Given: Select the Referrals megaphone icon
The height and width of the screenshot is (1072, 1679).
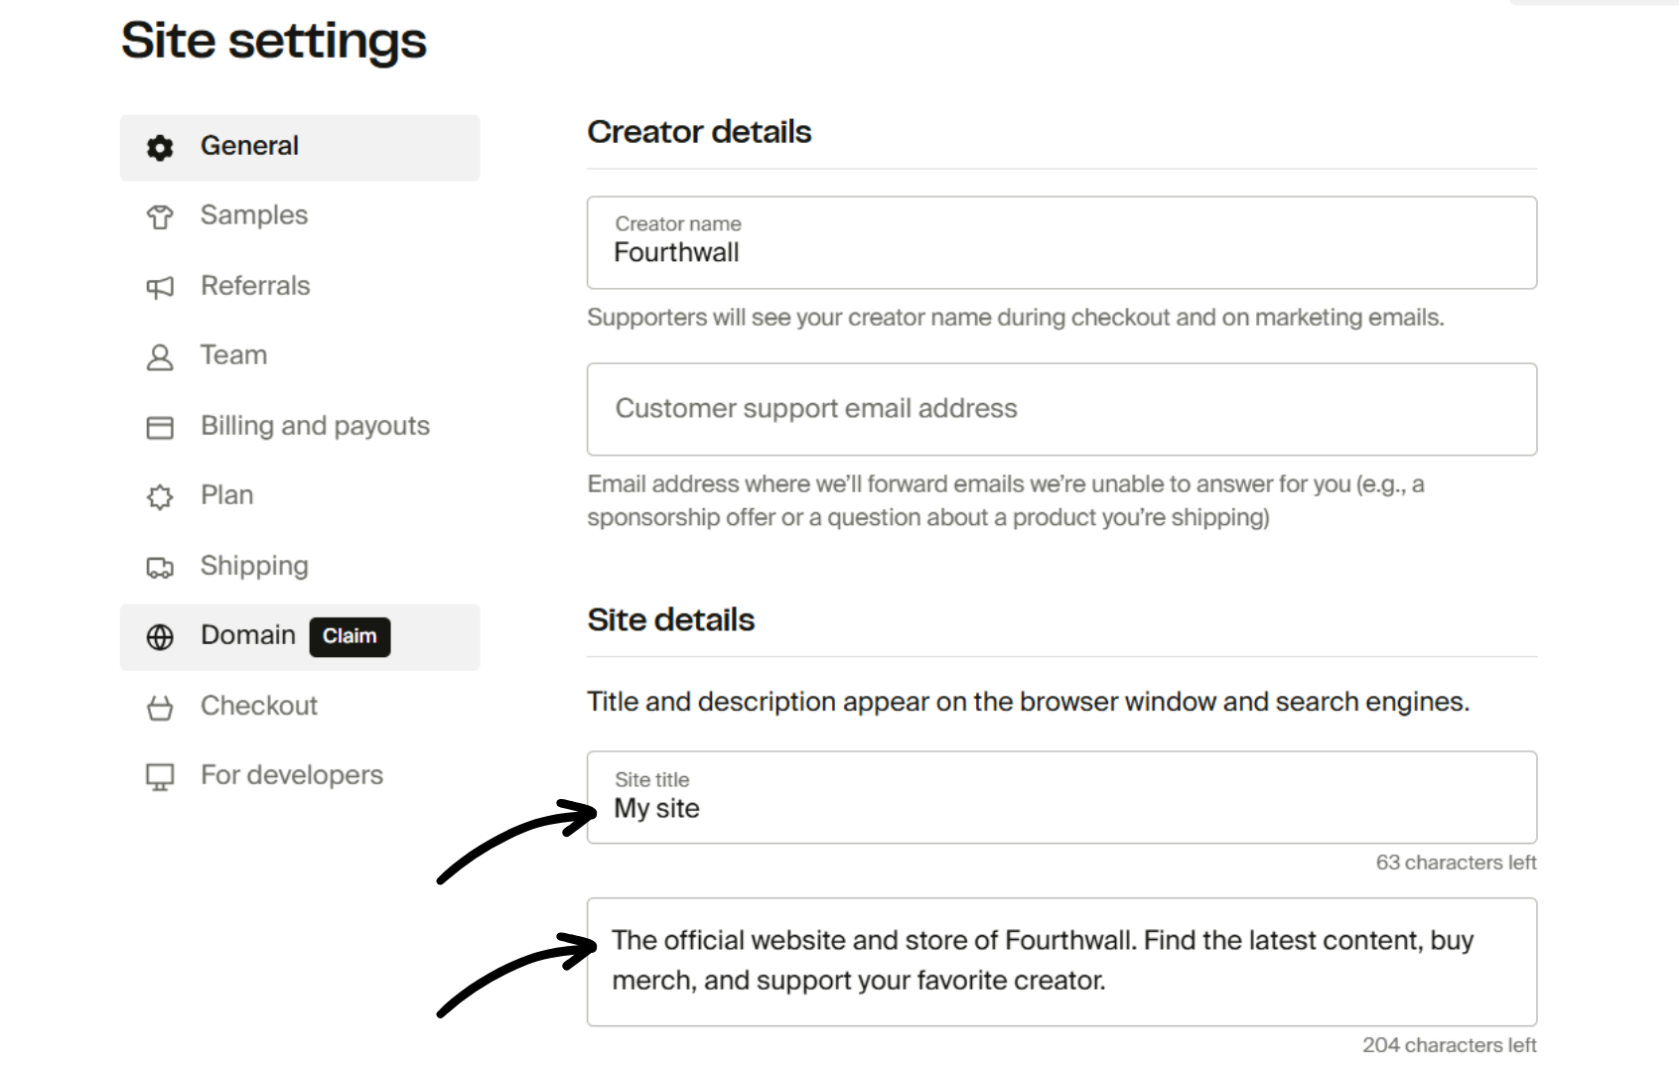Looking at the screenshot, I should (x=160, y=286).
